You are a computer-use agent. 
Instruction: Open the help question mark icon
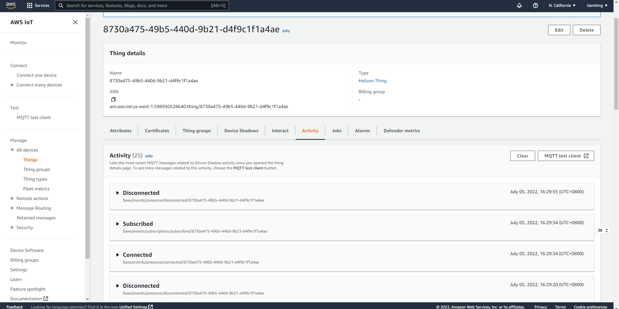(535, 5)
